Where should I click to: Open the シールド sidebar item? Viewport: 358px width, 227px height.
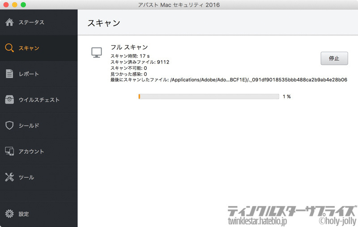38,126
